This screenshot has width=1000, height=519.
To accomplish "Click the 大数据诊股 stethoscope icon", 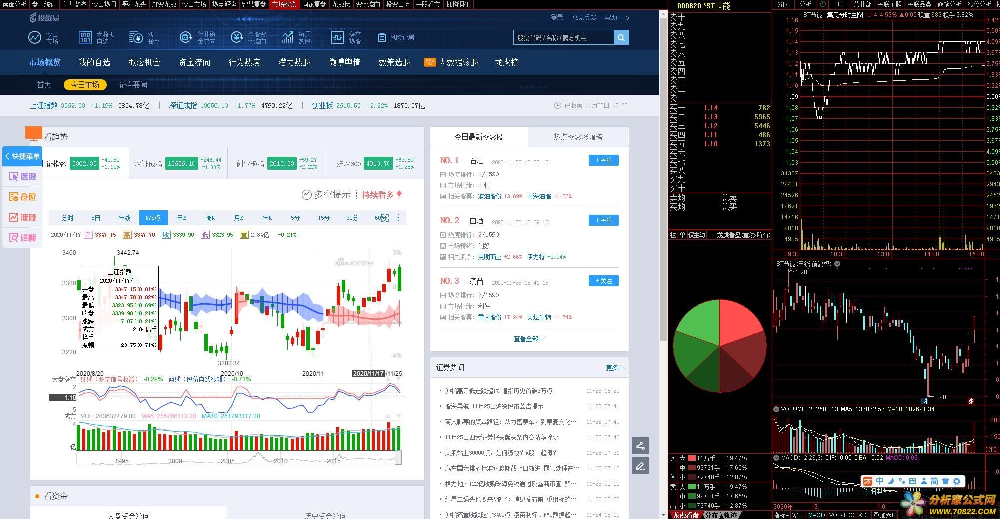I will pos(429,62).
